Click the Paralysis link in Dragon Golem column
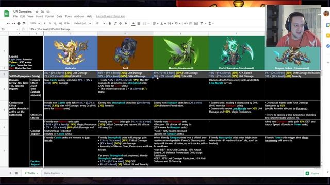The image size is (330, 185). click(x=302, y=108)
